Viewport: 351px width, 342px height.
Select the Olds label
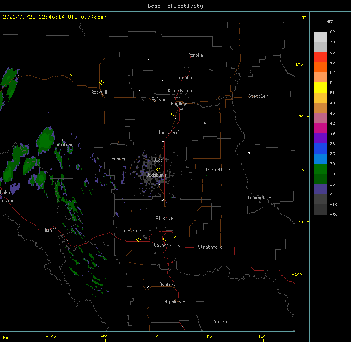tap(158, 160)
